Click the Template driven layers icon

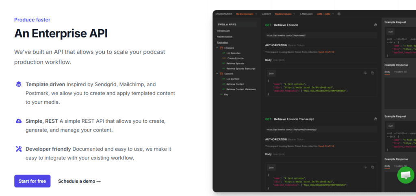pyautogui.click(x=19, y=84)
